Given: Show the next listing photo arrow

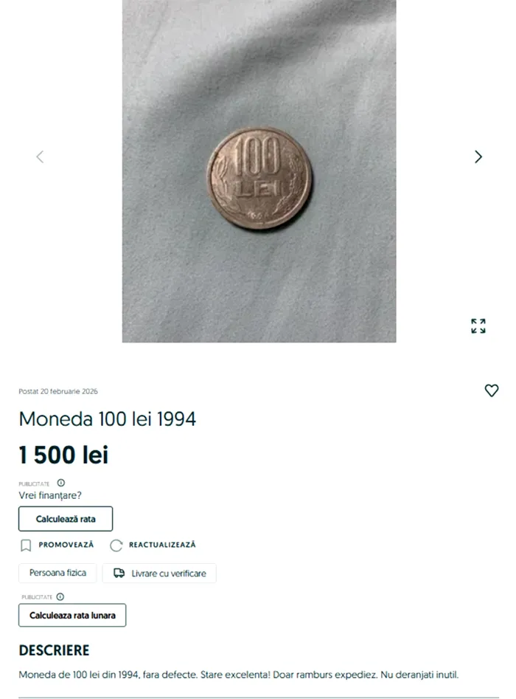Looking at the screenshot, I should pos(478,156).
